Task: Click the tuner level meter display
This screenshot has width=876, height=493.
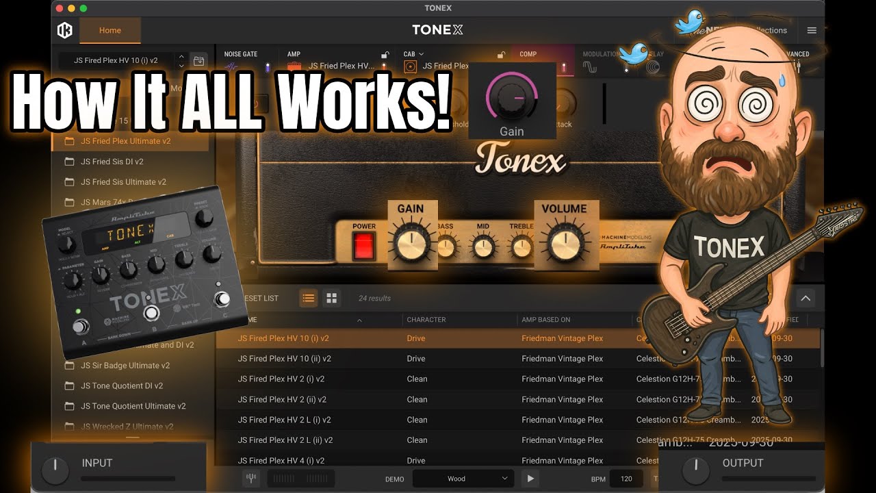Action: pyautogui.click(x=300, y=479)
